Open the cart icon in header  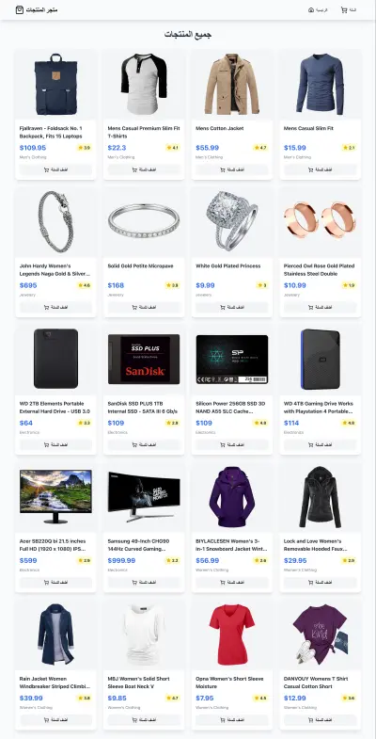(x=344, y=10)
